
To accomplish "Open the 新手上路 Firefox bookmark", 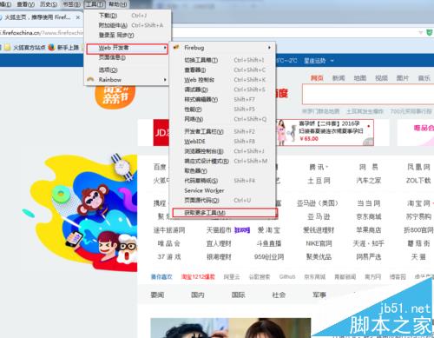I will (63, 47).
